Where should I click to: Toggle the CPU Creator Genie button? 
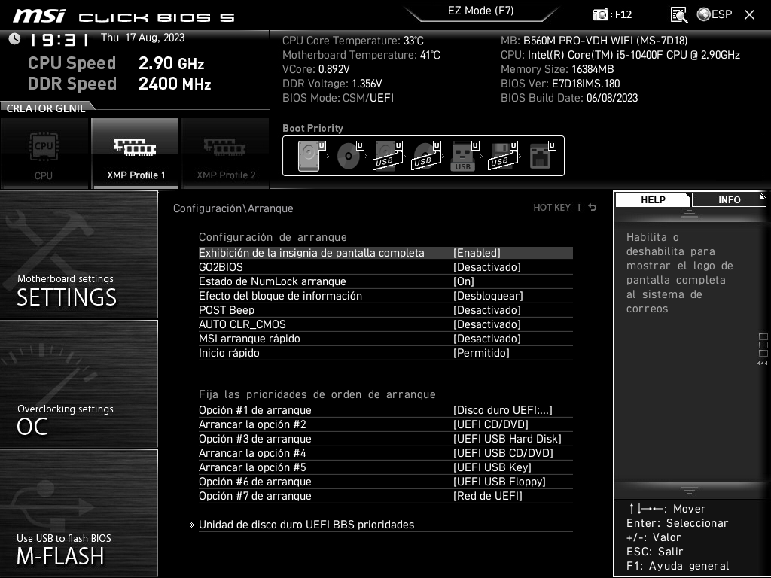click(x=44, y=154)
